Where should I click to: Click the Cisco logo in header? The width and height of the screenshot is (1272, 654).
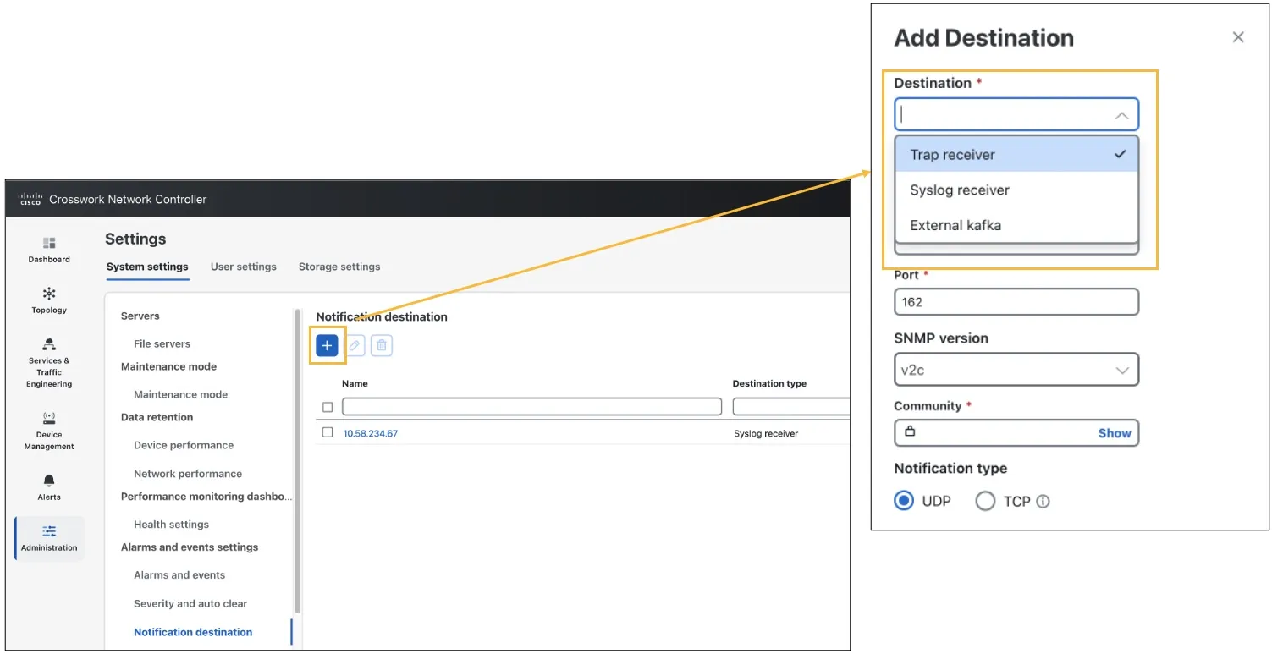click(30, 200)
